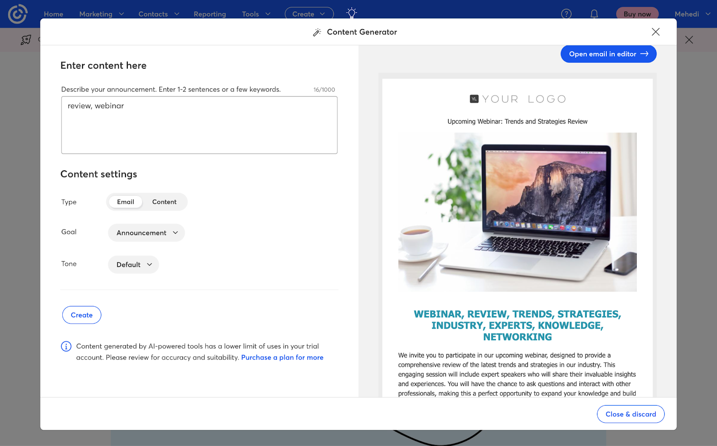Click the rocket icon in the banner

pos(26,40)
